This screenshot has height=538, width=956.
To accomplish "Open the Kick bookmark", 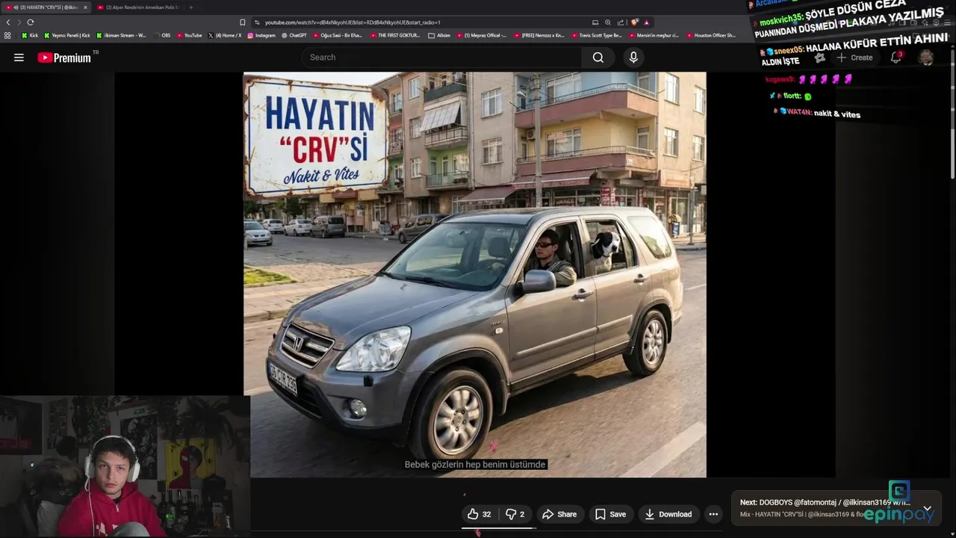I will pyautogui.click(x=30, y=35).
